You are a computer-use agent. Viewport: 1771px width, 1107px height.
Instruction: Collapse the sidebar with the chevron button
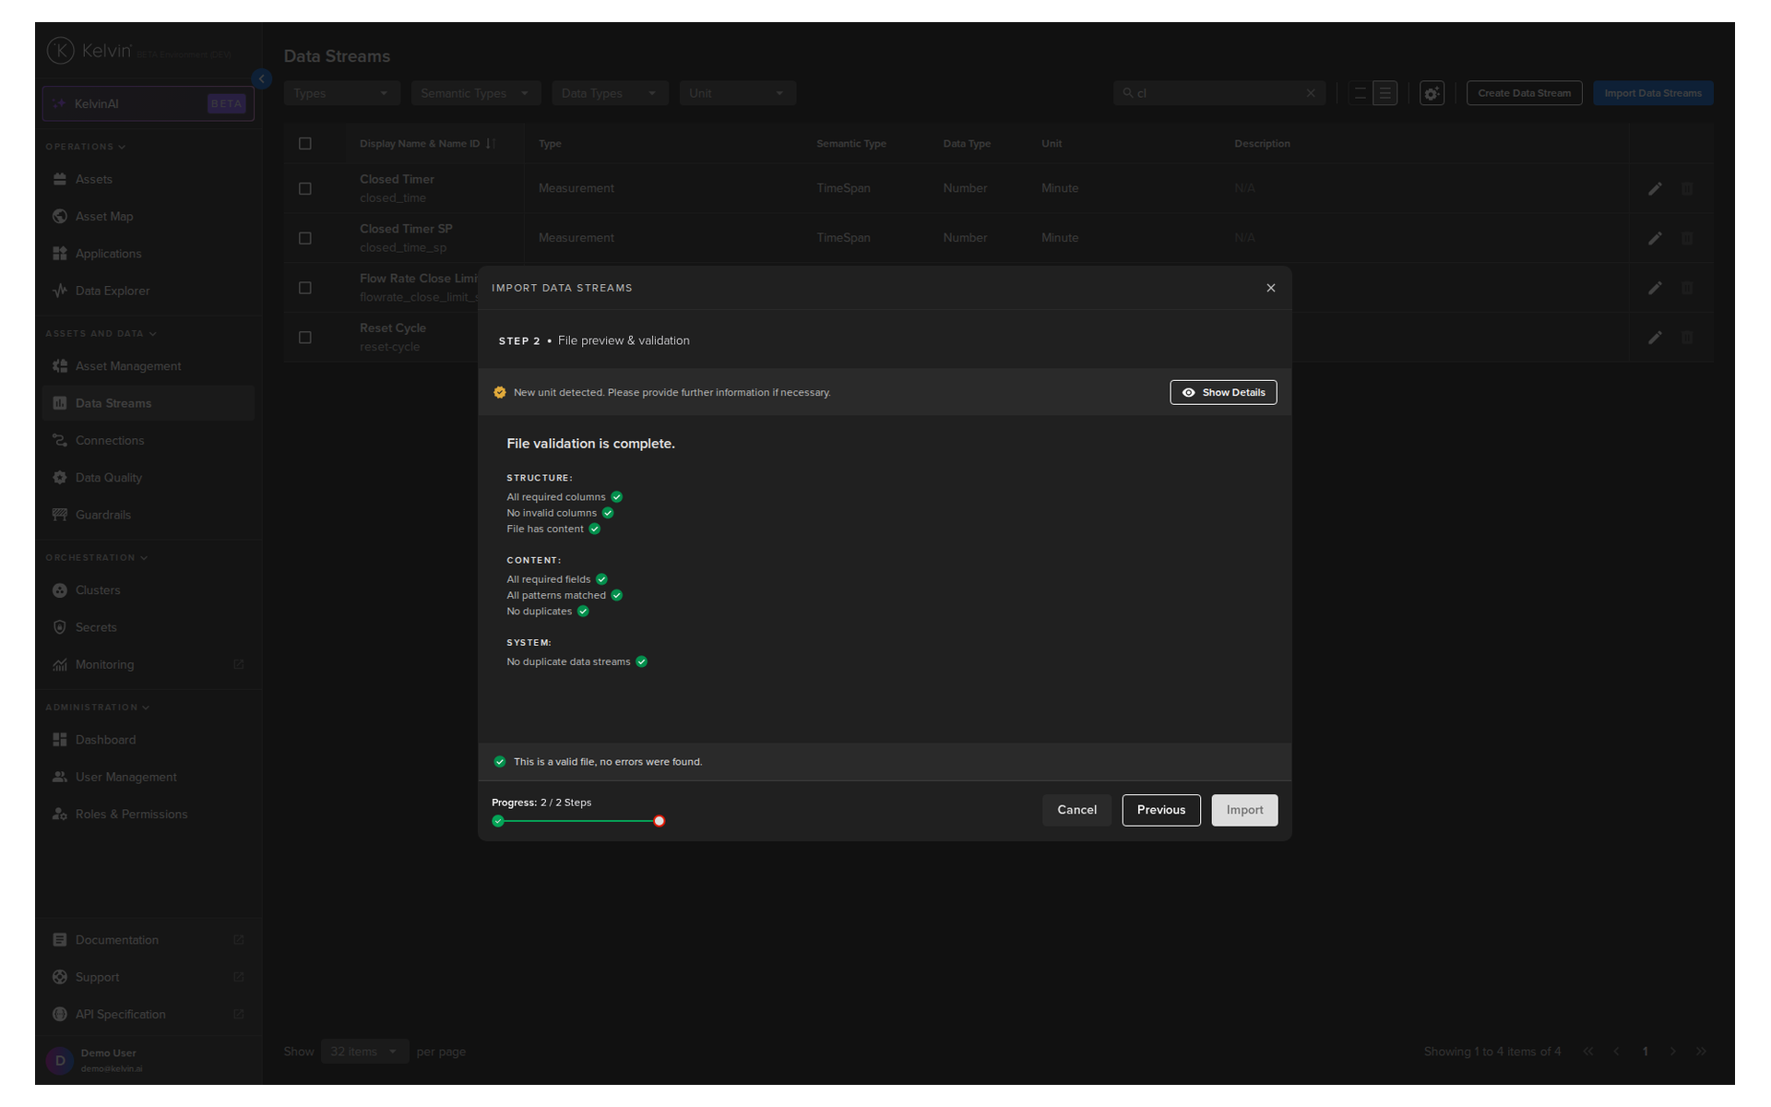tap(262, 79)
